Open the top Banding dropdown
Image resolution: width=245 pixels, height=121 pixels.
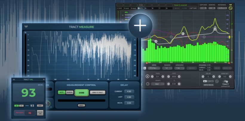(212, 8)
